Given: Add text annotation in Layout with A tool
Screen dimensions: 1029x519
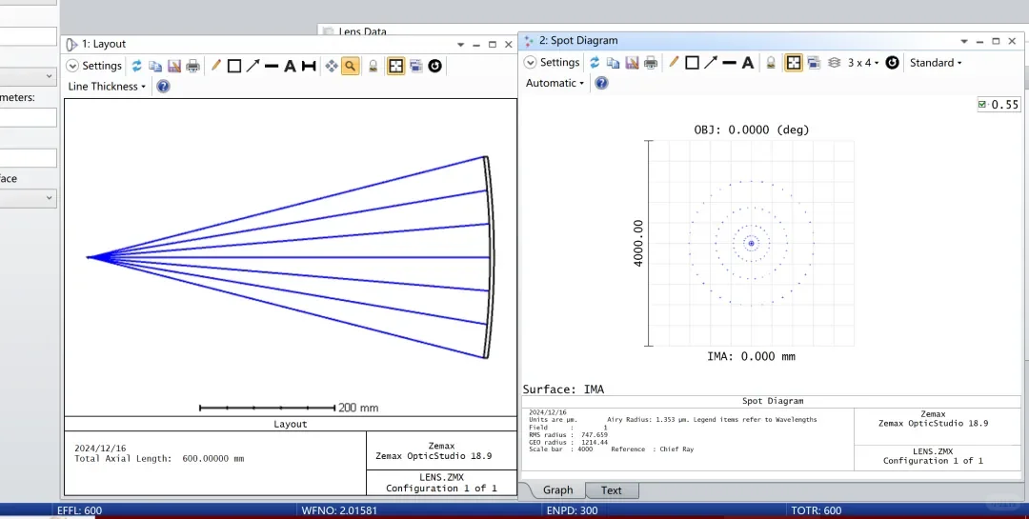Looking at the screenshot, I should click(x=290, y=66).
